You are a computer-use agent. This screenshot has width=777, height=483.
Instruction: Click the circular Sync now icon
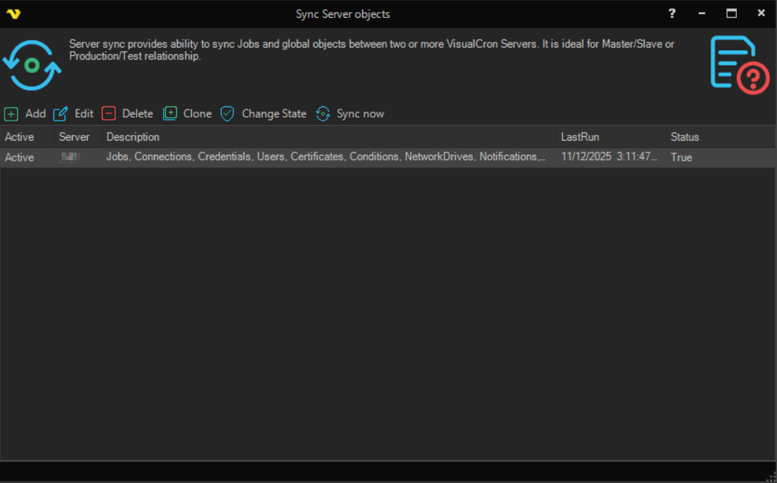[323, 114]
